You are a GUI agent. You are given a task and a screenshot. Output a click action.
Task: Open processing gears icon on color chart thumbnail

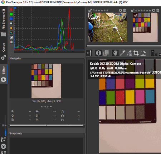(132, 10)
